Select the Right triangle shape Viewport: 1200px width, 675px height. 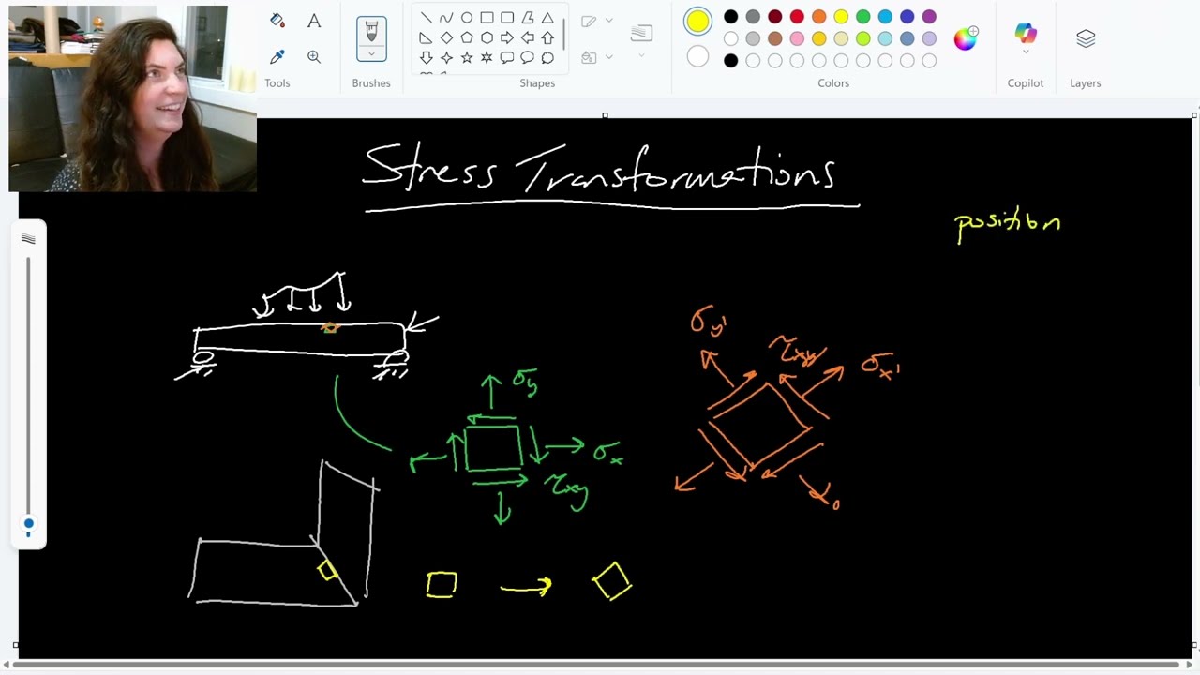(427, 37)
